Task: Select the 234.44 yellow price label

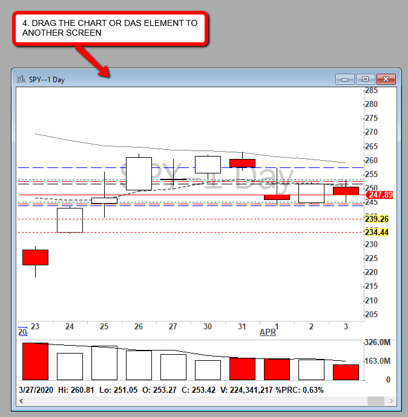Action: coord(376,232)
